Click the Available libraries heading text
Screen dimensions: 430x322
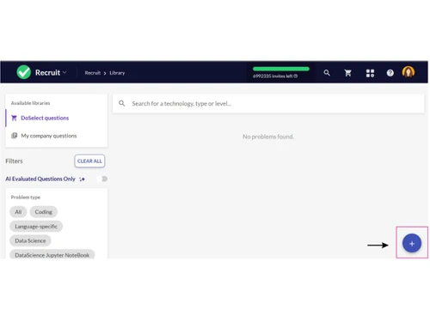pos(30,103)
